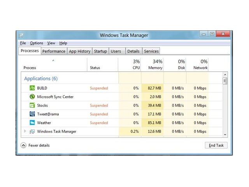Click the Windows Task Manager row icon
249x187 pixels.
[32, 131]
